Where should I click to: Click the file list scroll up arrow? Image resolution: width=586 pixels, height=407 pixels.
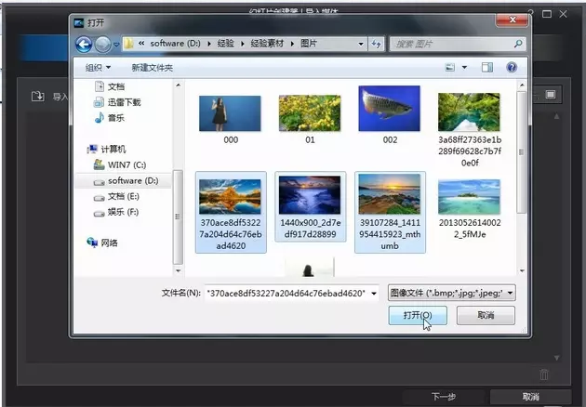pos(522,85)
